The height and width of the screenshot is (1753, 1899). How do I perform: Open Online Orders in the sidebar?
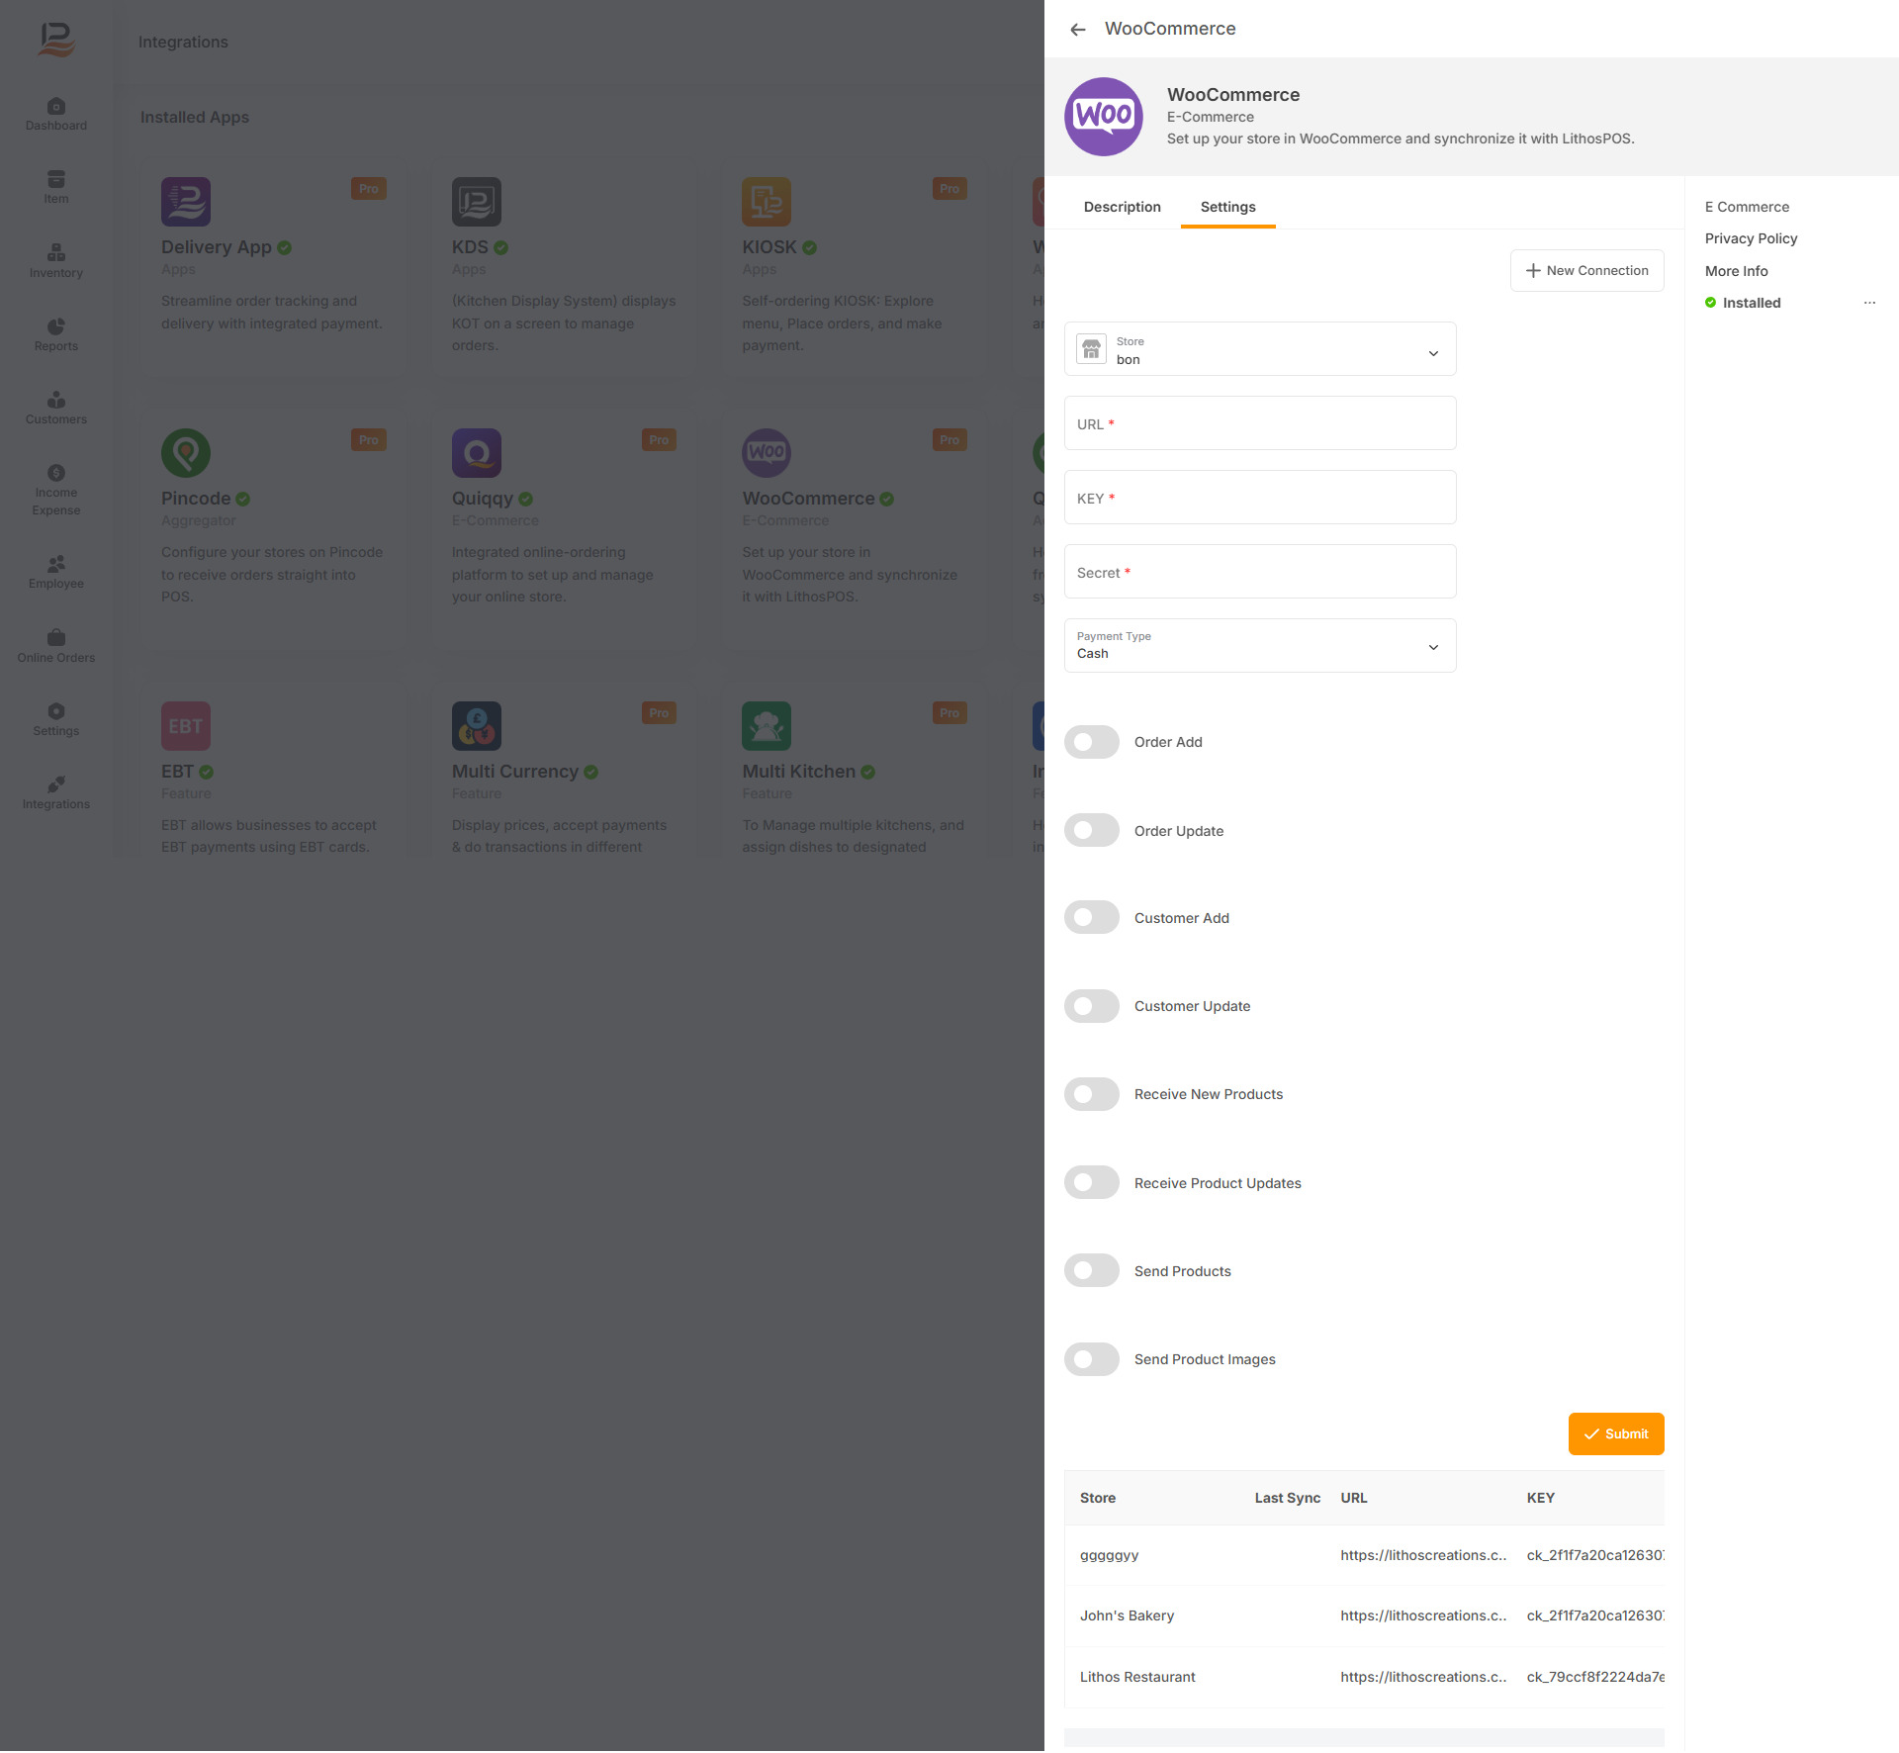56,646
